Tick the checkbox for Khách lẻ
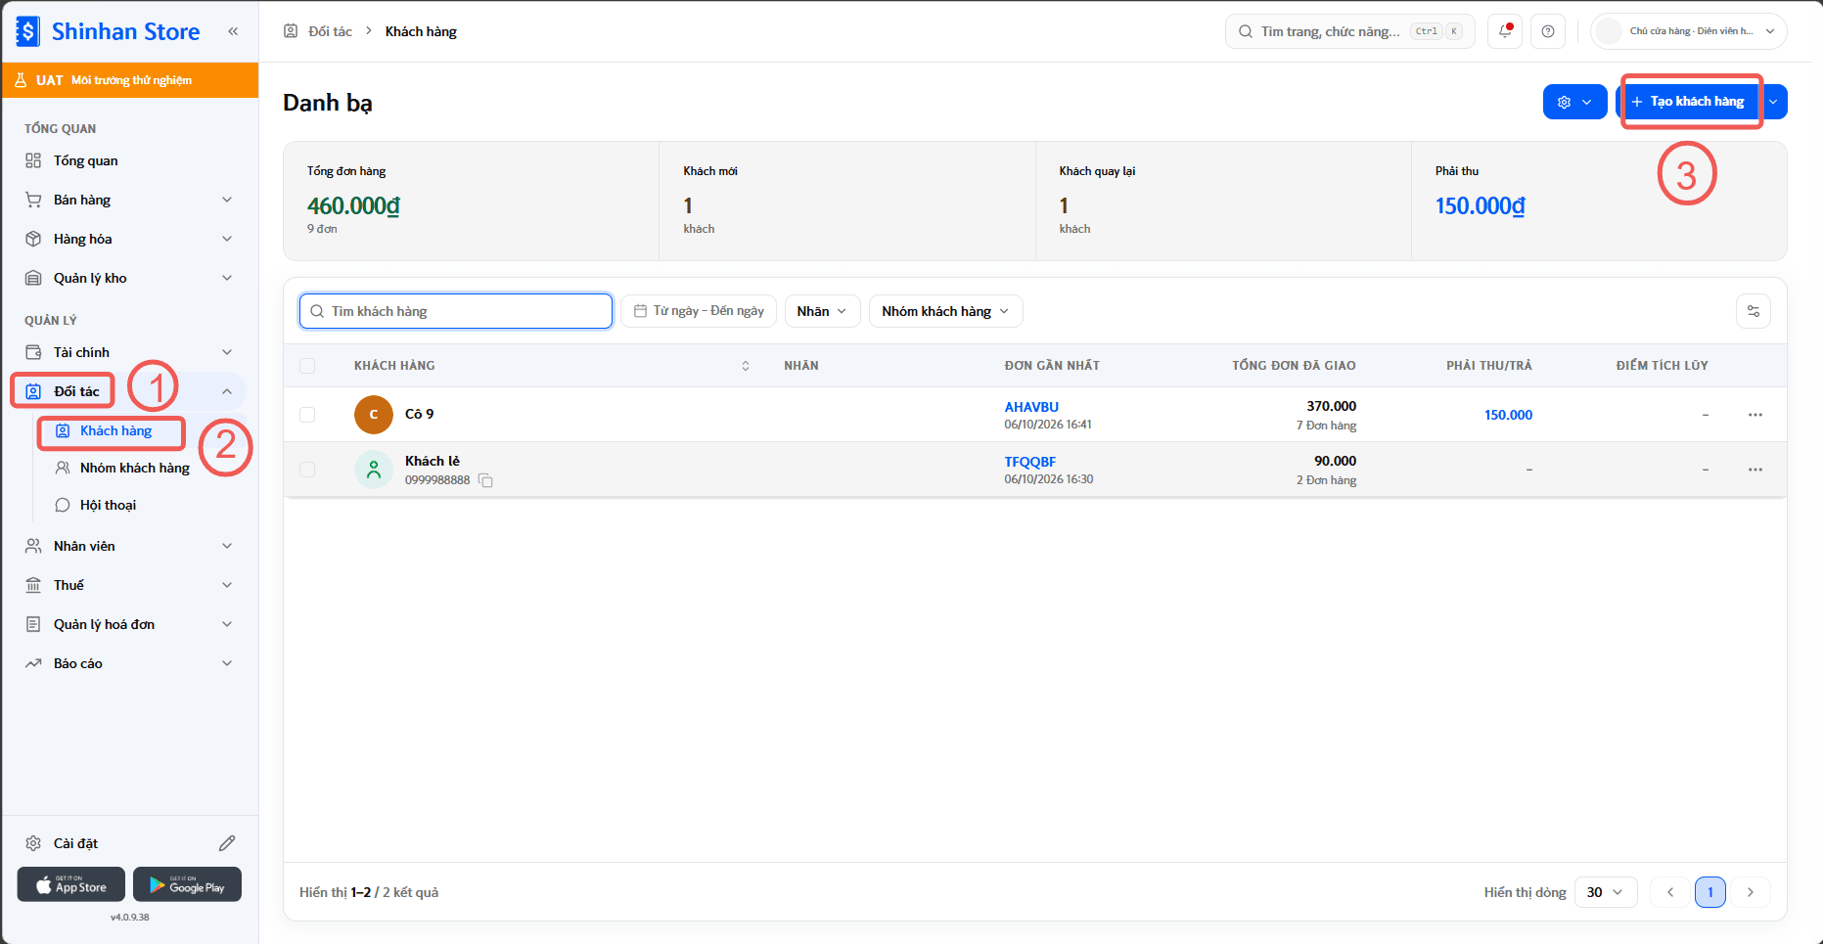Image resolution: width=1823 pixels, height=944 pixels. [x=307, y=470]
